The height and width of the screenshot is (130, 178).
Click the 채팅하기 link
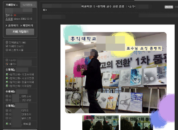pyautogui.click(x=28, y=25)
